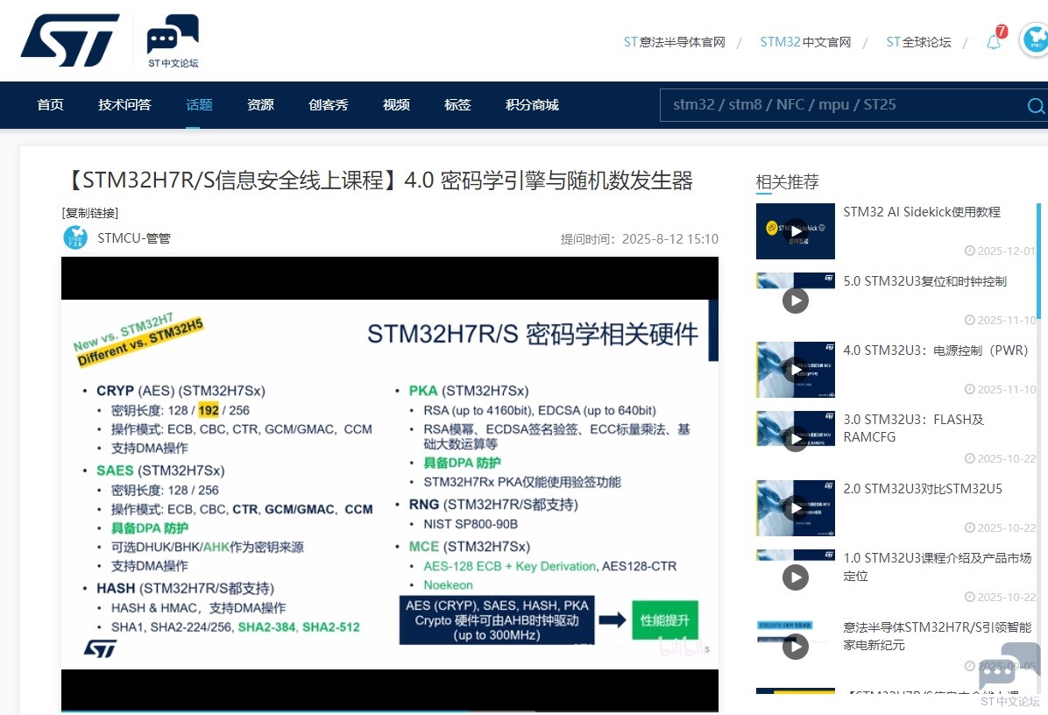Open 意法半导体STM32H7R/S引领智能家电新纪元 title
Image resolution: width=1048 pixels, height=715 pixels.
[937, 636]
